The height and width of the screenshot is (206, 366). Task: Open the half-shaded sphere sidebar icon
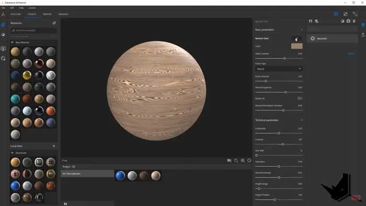[3, 35]
